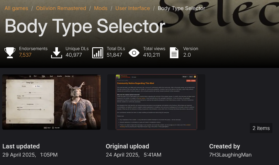Viewport: 279px width, 165px height.
Task: Click the endorsements trophy icon
Action: click(10, 53)
